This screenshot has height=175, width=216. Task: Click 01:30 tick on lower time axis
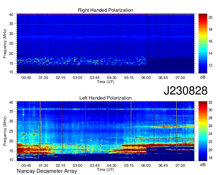coord(44,165)
